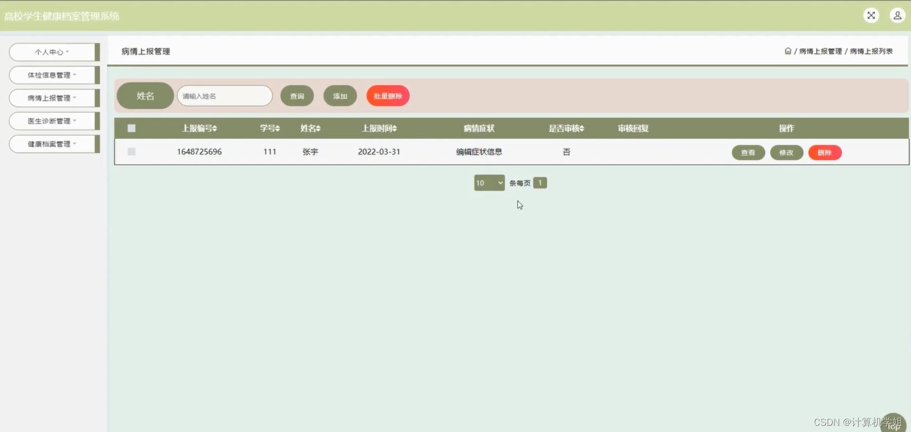Sort by 学号 column arrows
Viewport: 911px width, 432px height.
pos(278,128)
